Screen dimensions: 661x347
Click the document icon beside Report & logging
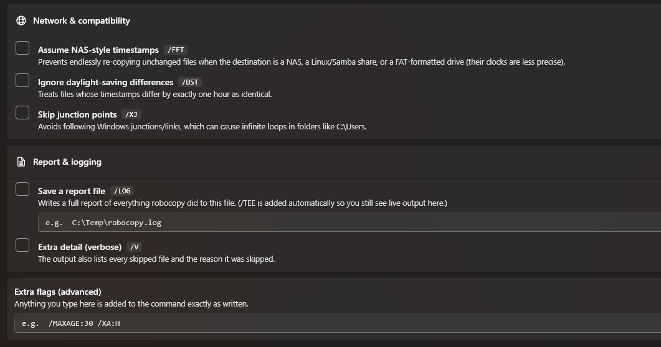(21, 162)
